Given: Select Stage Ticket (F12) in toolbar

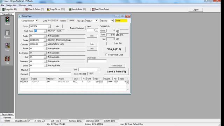Looking at the screenshot, I should point(56,9).
